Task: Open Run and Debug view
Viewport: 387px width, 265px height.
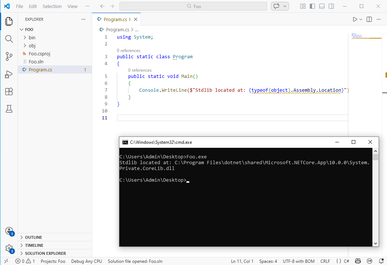Action: [x=9, y=74]
